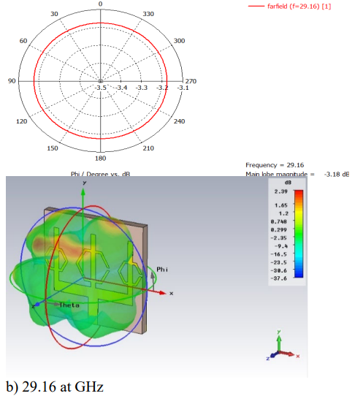Click the dB color scale bar

point(299,234)
